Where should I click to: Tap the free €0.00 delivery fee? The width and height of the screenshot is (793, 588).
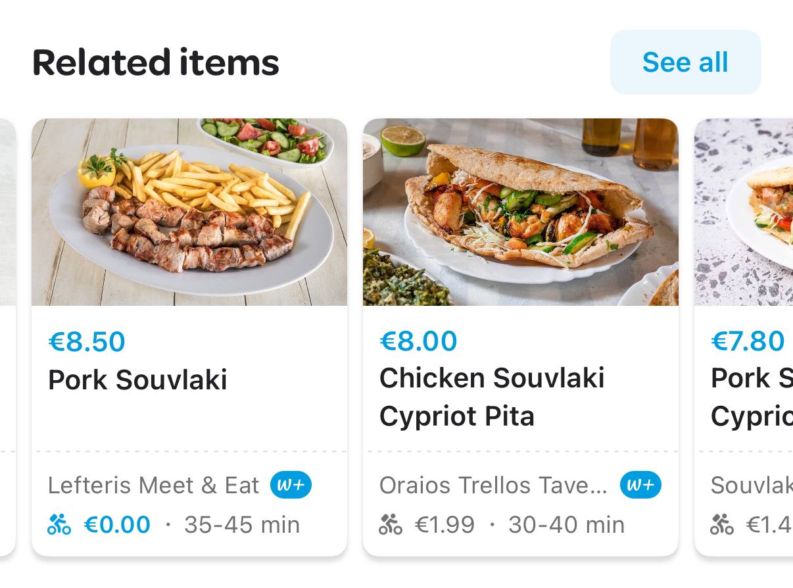117,525
